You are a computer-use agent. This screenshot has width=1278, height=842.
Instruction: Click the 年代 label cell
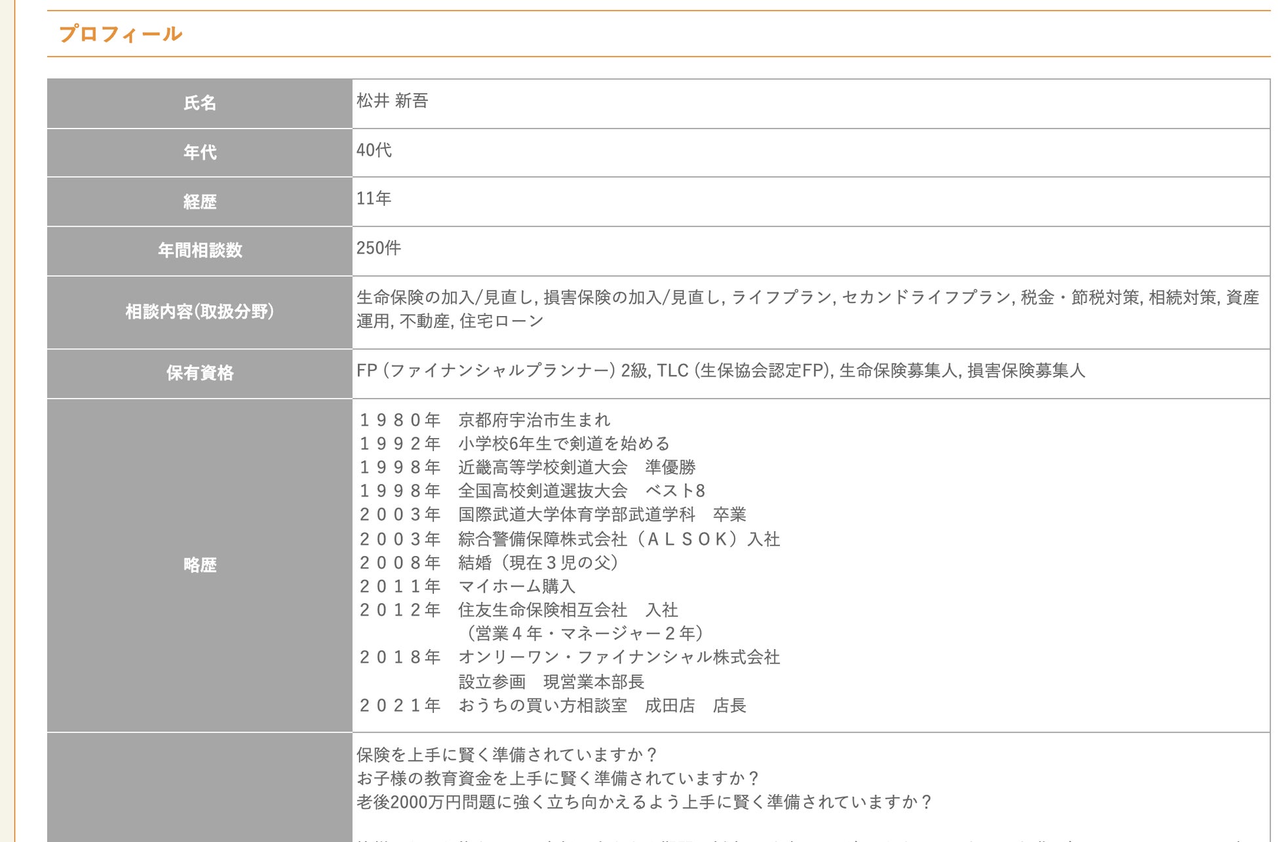(x=199, y=152)
